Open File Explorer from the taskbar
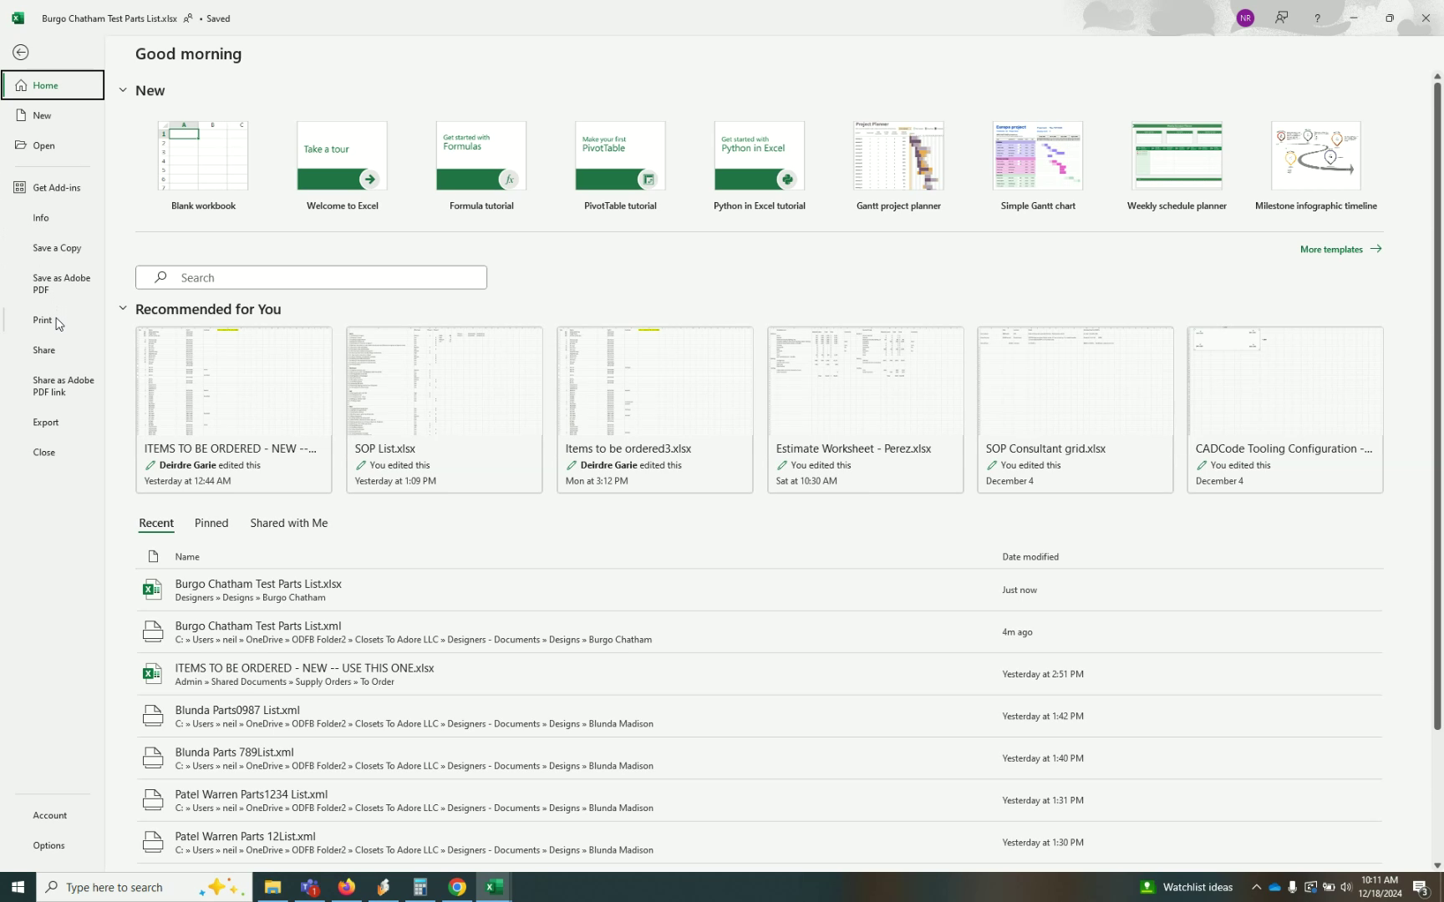This screenshot has width=1444, height=902. tap(272, 887)
